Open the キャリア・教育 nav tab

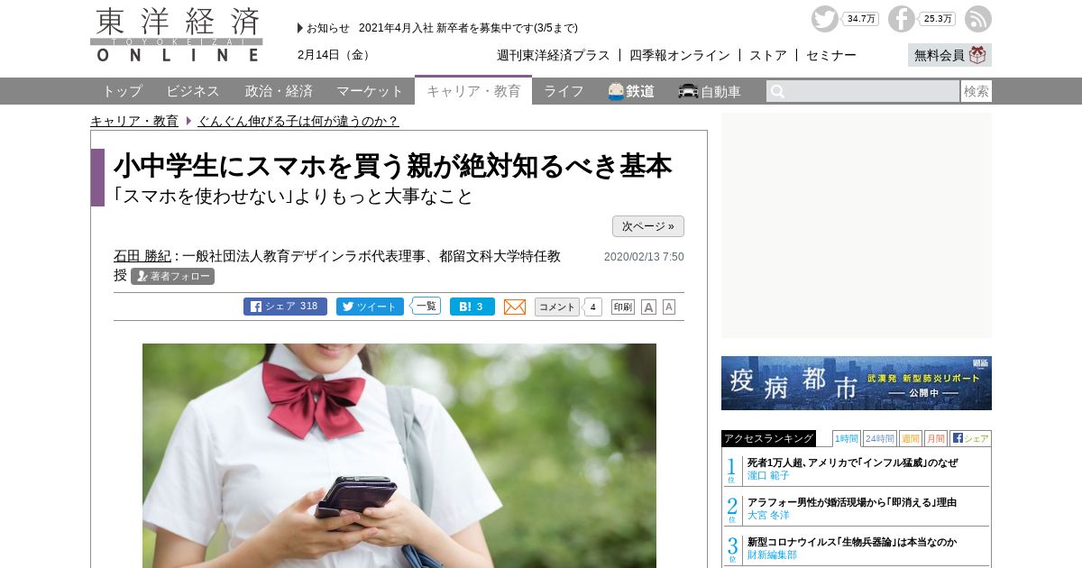(x=473, y=91)
